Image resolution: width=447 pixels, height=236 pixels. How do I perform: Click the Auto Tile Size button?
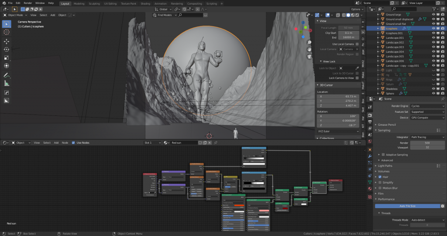[407, 206]
